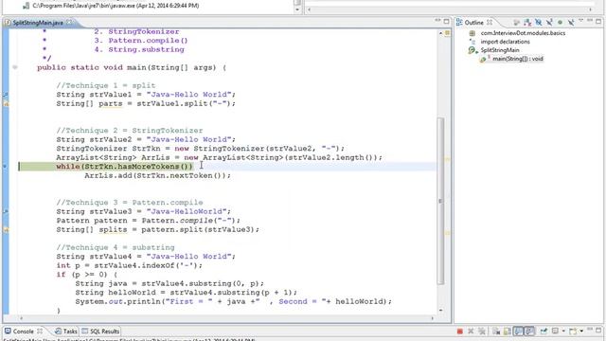
Task: Toggle Show Console When Standard Out Changes
Action: point(518,332)
